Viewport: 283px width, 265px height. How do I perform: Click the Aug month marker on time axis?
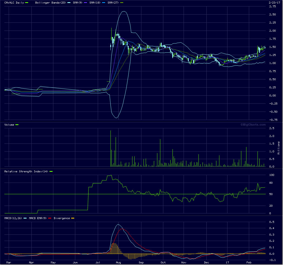118,262
